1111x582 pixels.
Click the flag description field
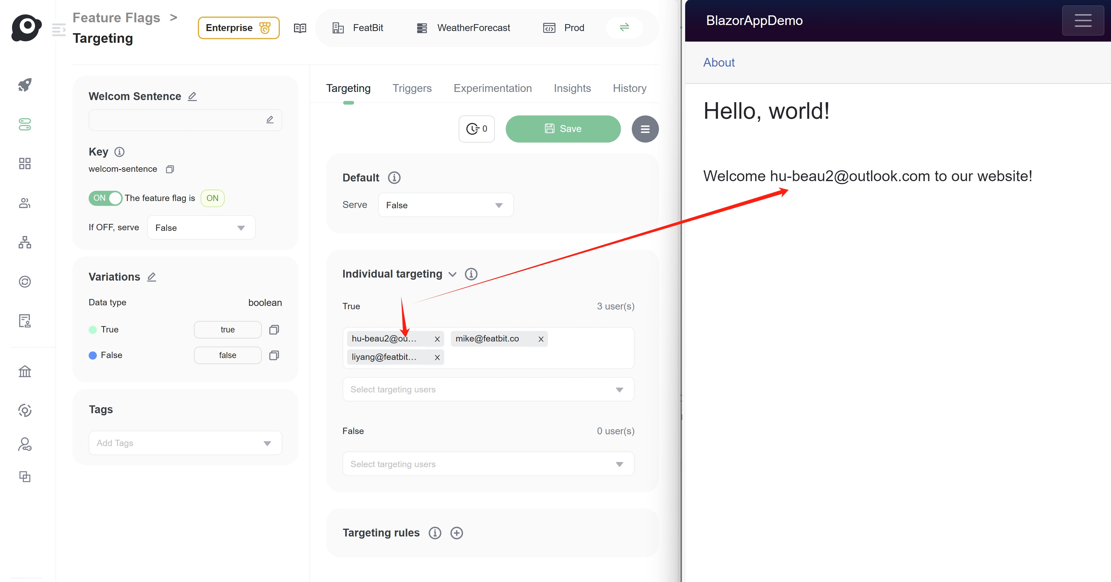point(185,120)
